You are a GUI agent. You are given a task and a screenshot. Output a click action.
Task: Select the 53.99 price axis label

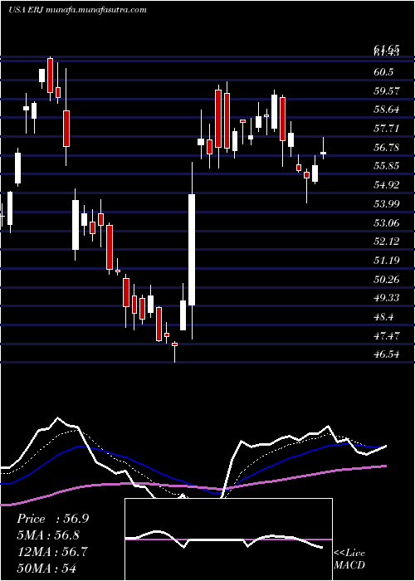[387, 203]
